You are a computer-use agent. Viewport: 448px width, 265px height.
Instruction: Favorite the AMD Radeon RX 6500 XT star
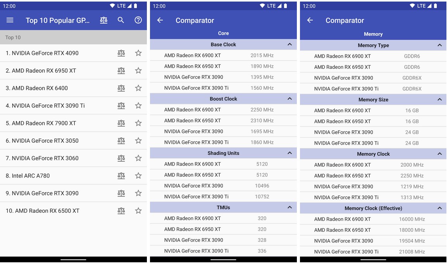click(138, 211)
